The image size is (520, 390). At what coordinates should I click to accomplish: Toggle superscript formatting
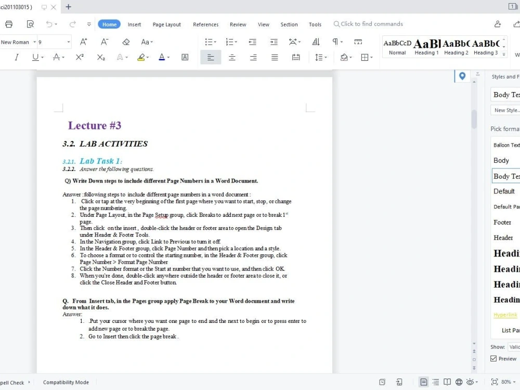[x=80, y=57]
